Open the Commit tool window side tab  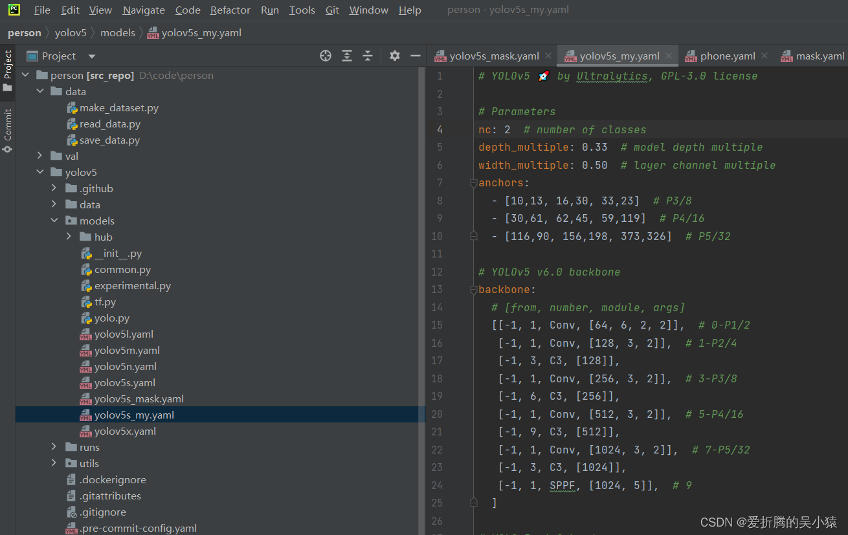(x=8, y=129)
